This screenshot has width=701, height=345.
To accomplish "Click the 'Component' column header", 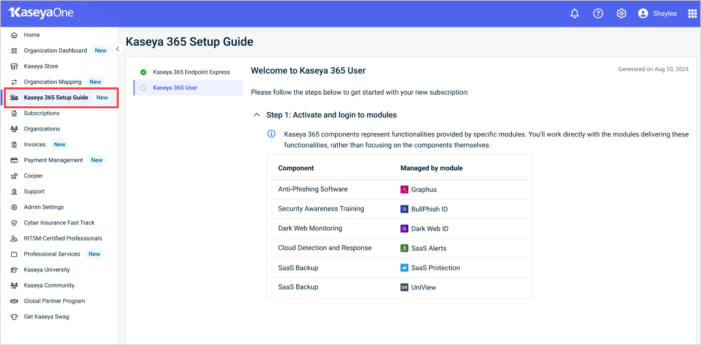I will coord(296,168).
